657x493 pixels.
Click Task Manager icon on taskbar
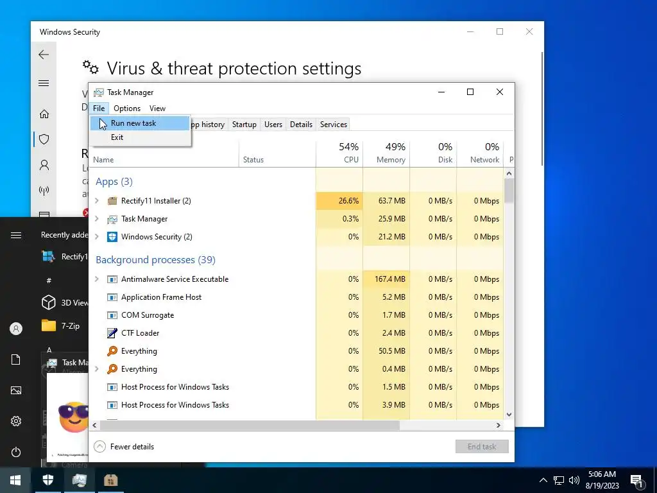(79, 480)
